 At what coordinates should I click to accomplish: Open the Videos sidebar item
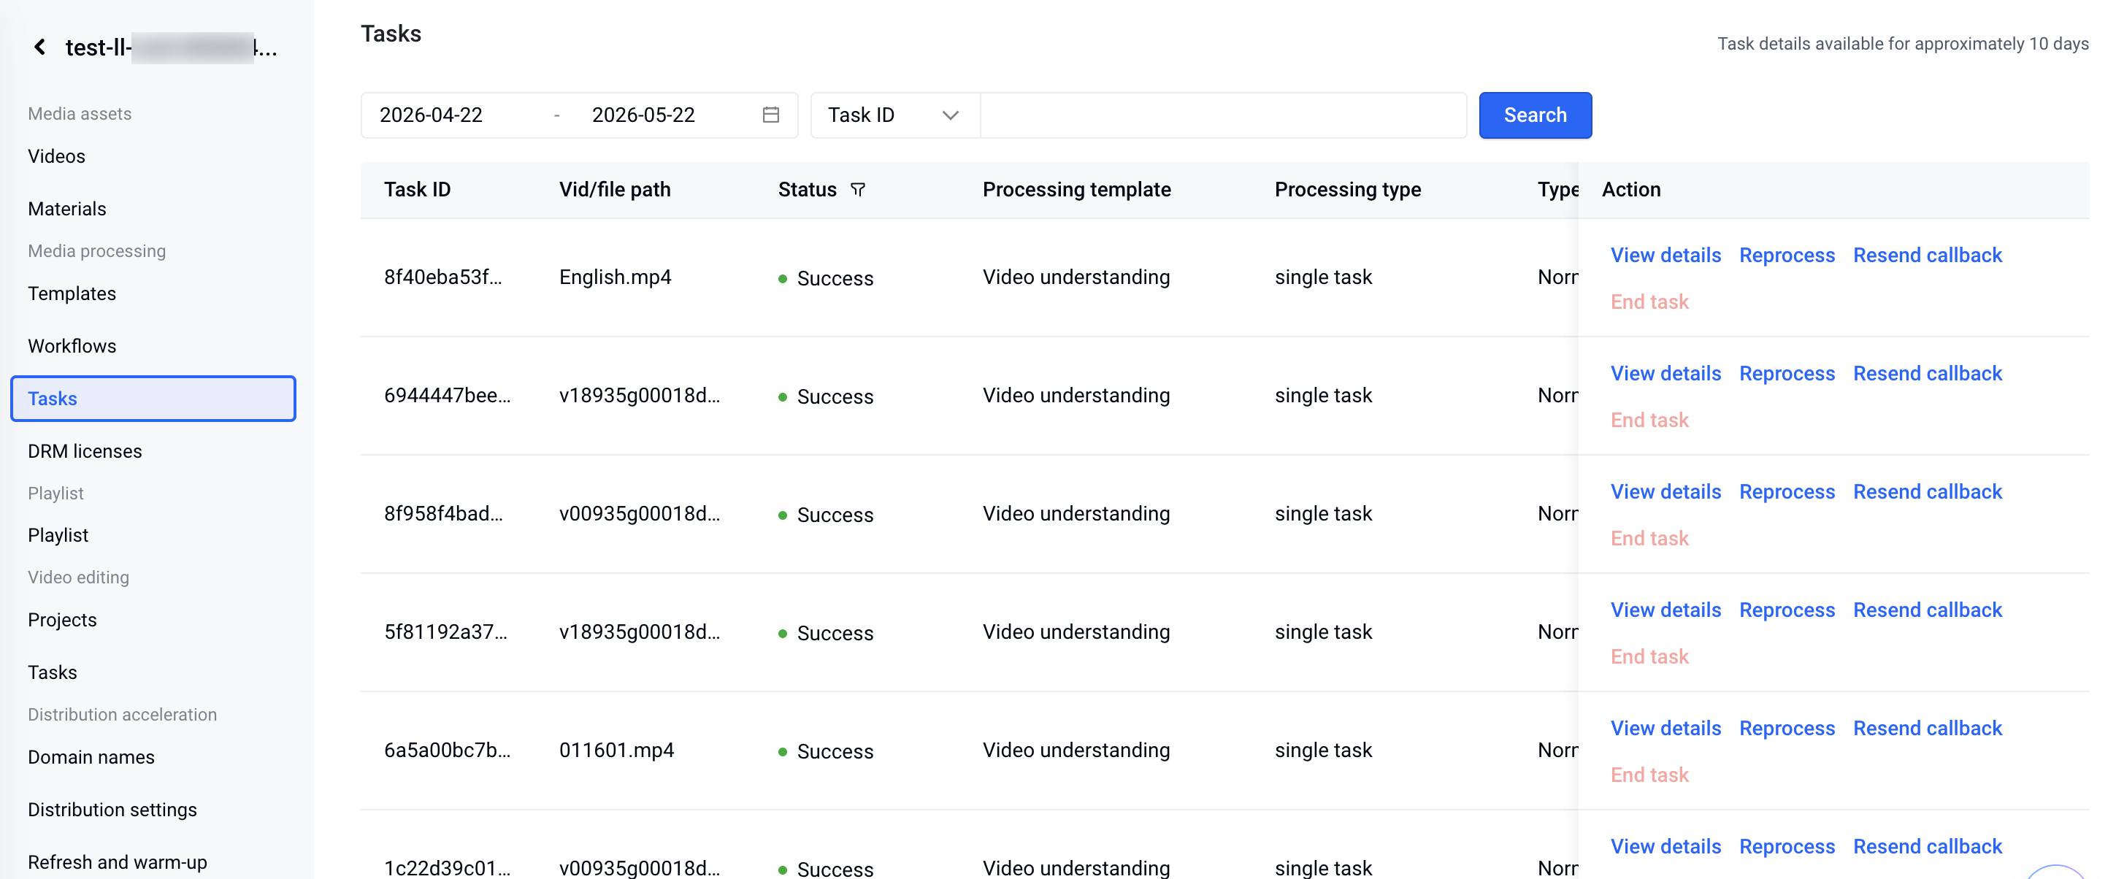pos(57,156)
